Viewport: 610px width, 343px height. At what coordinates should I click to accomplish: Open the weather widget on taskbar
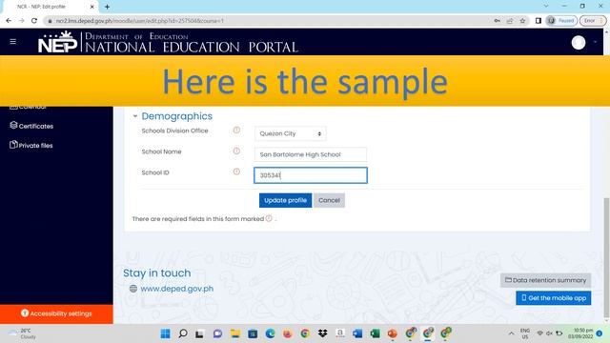pos(23,333)
